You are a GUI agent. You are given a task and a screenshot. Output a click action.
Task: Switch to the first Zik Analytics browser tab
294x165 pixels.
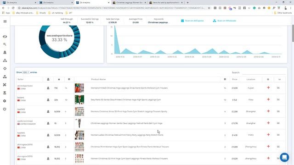pos(19,3)
